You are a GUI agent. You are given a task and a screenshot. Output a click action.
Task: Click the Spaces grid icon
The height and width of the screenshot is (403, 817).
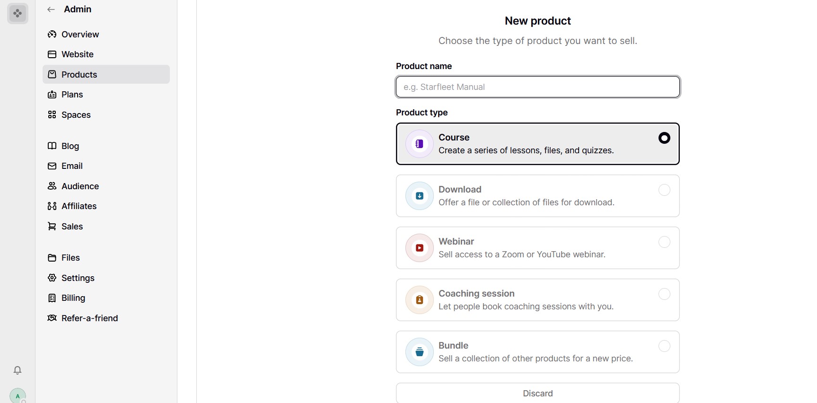pos(52,114)
